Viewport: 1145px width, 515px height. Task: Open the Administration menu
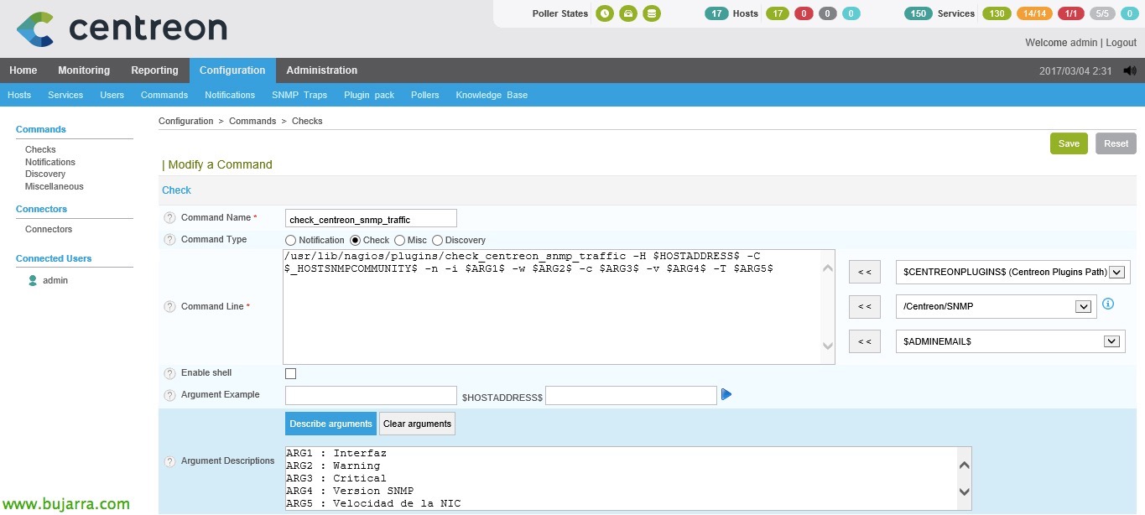coord(321,70)
